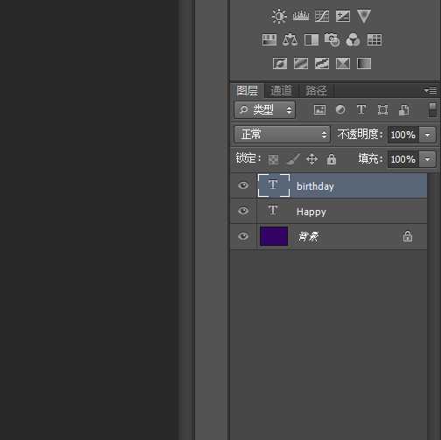This screenshot has height=440, width=441.
Task: Select the Happy layer T thumbnail
Action: tap(273, 211)
